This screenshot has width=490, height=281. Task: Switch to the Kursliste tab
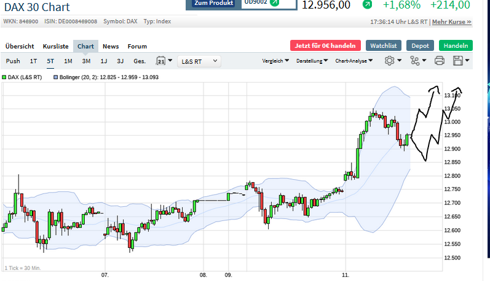pos(55,46)
